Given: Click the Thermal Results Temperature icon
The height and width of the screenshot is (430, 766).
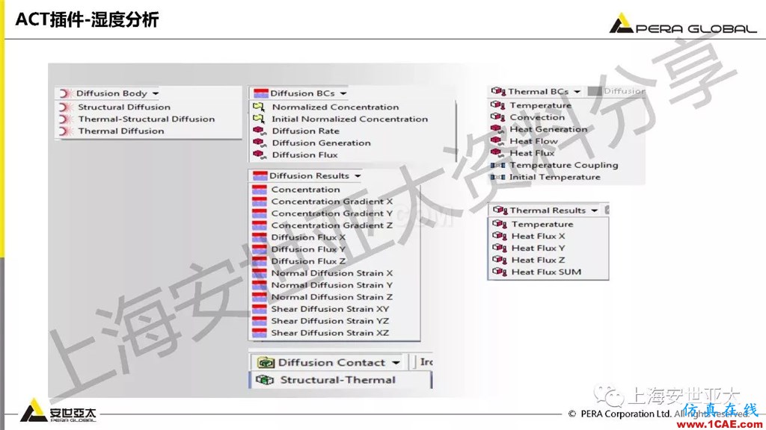Looking at the screenshot, I should [500, 224].
